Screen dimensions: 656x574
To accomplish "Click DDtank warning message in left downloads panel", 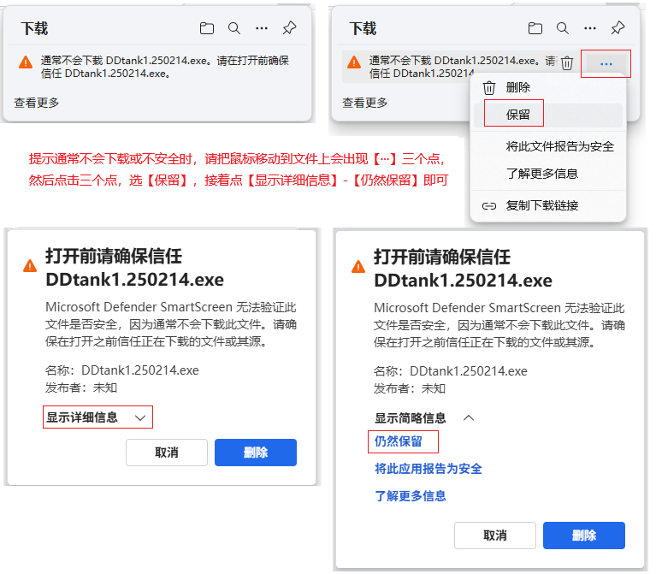I will 165,67.
